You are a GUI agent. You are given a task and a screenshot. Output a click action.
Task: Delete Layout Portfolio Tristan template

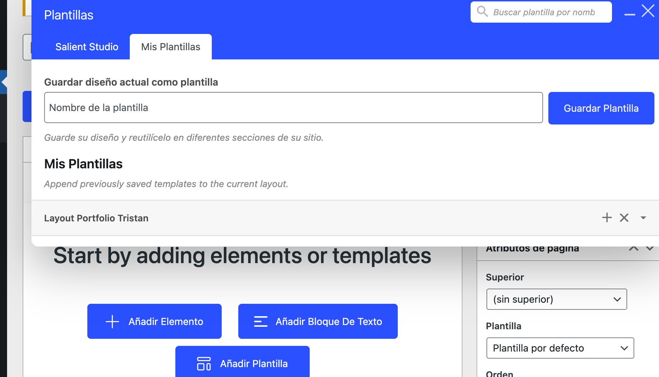tap(624, 217)
